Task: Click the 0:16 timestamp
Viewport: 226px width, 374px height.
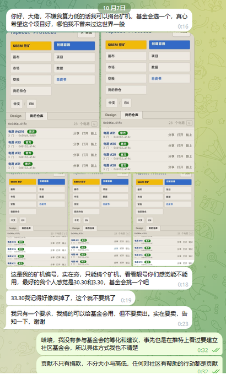Action: pyautogui.click(x=183, y=26)
